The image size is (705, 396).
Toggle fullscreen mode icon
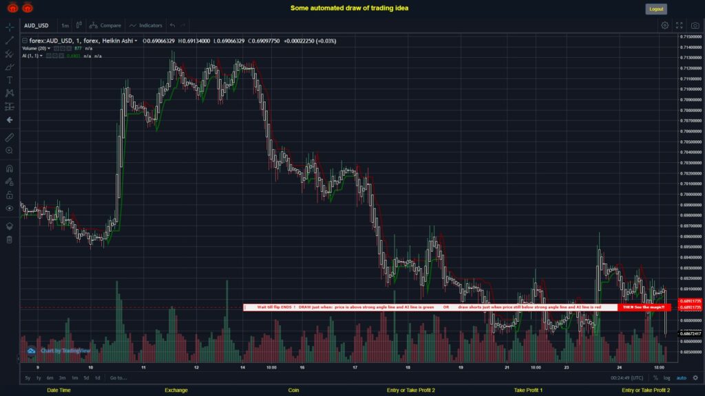click(680, 25)
